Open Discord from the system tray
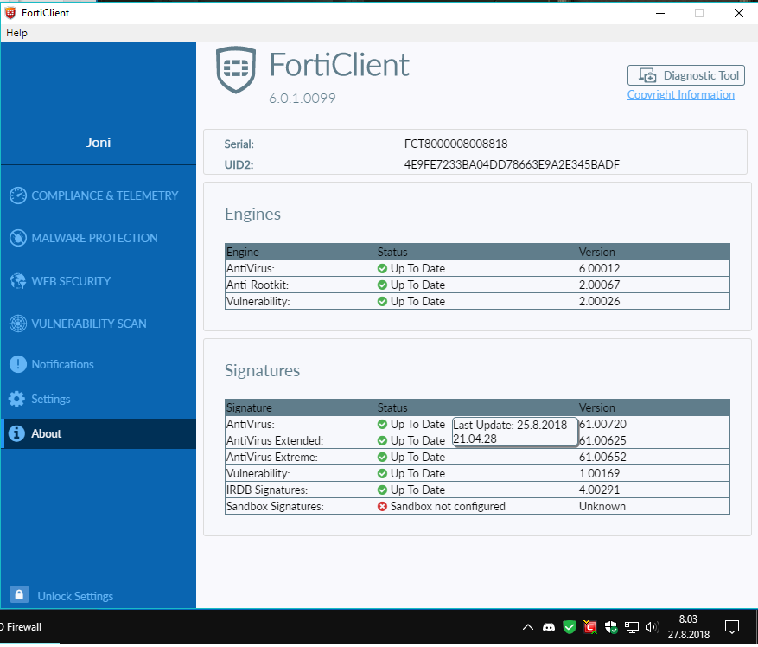758x647 pixels. pos(549,627)
